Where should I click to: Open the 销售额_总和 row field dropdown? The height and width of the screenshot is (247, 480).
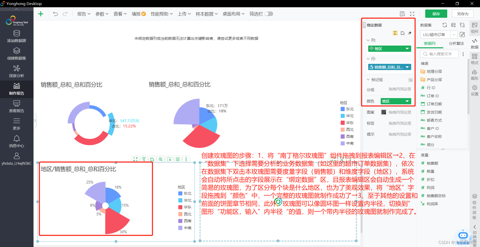pyautogui.click(x=407, y=67)
